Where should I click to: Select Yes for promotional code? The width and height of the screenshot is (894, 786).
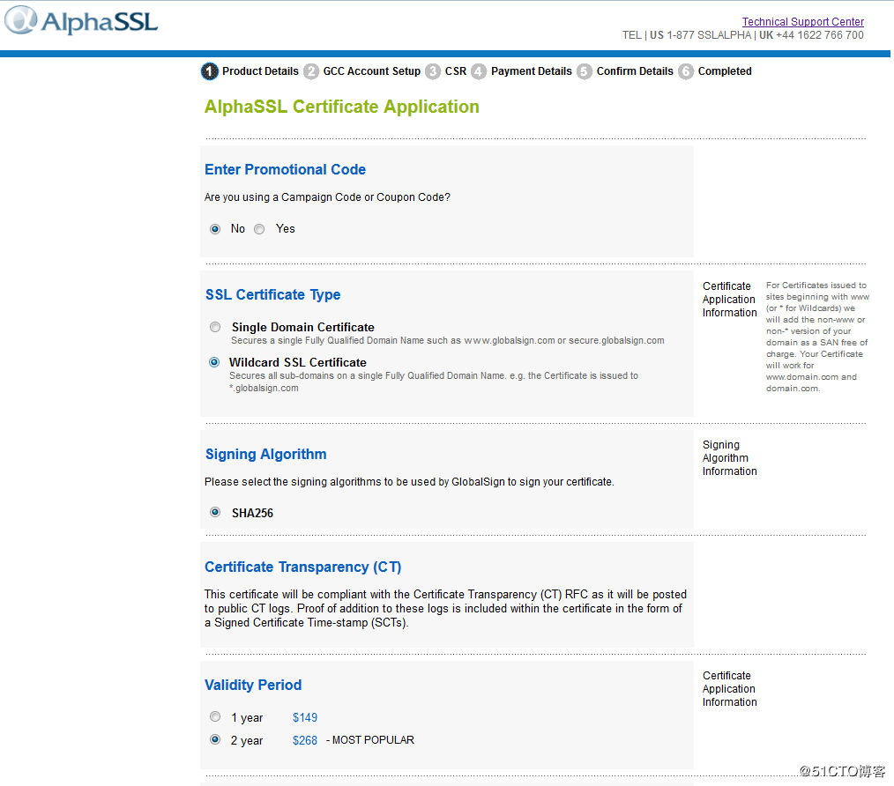(x=259, y=229)
